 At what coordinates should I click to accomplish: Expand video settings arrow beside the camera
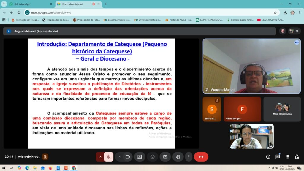119,157
